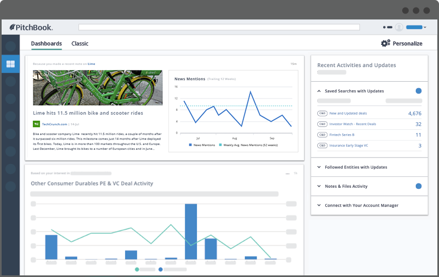The image size is (439, 277).
Task: Click the TechCrunch.com source link
Action: click(x=55, y=124)
